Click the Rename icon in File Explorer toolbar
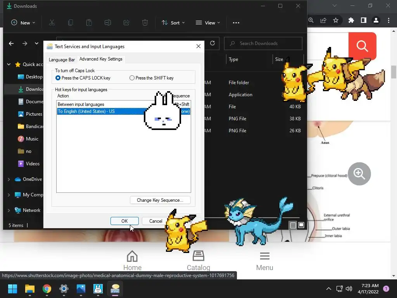 108,23
